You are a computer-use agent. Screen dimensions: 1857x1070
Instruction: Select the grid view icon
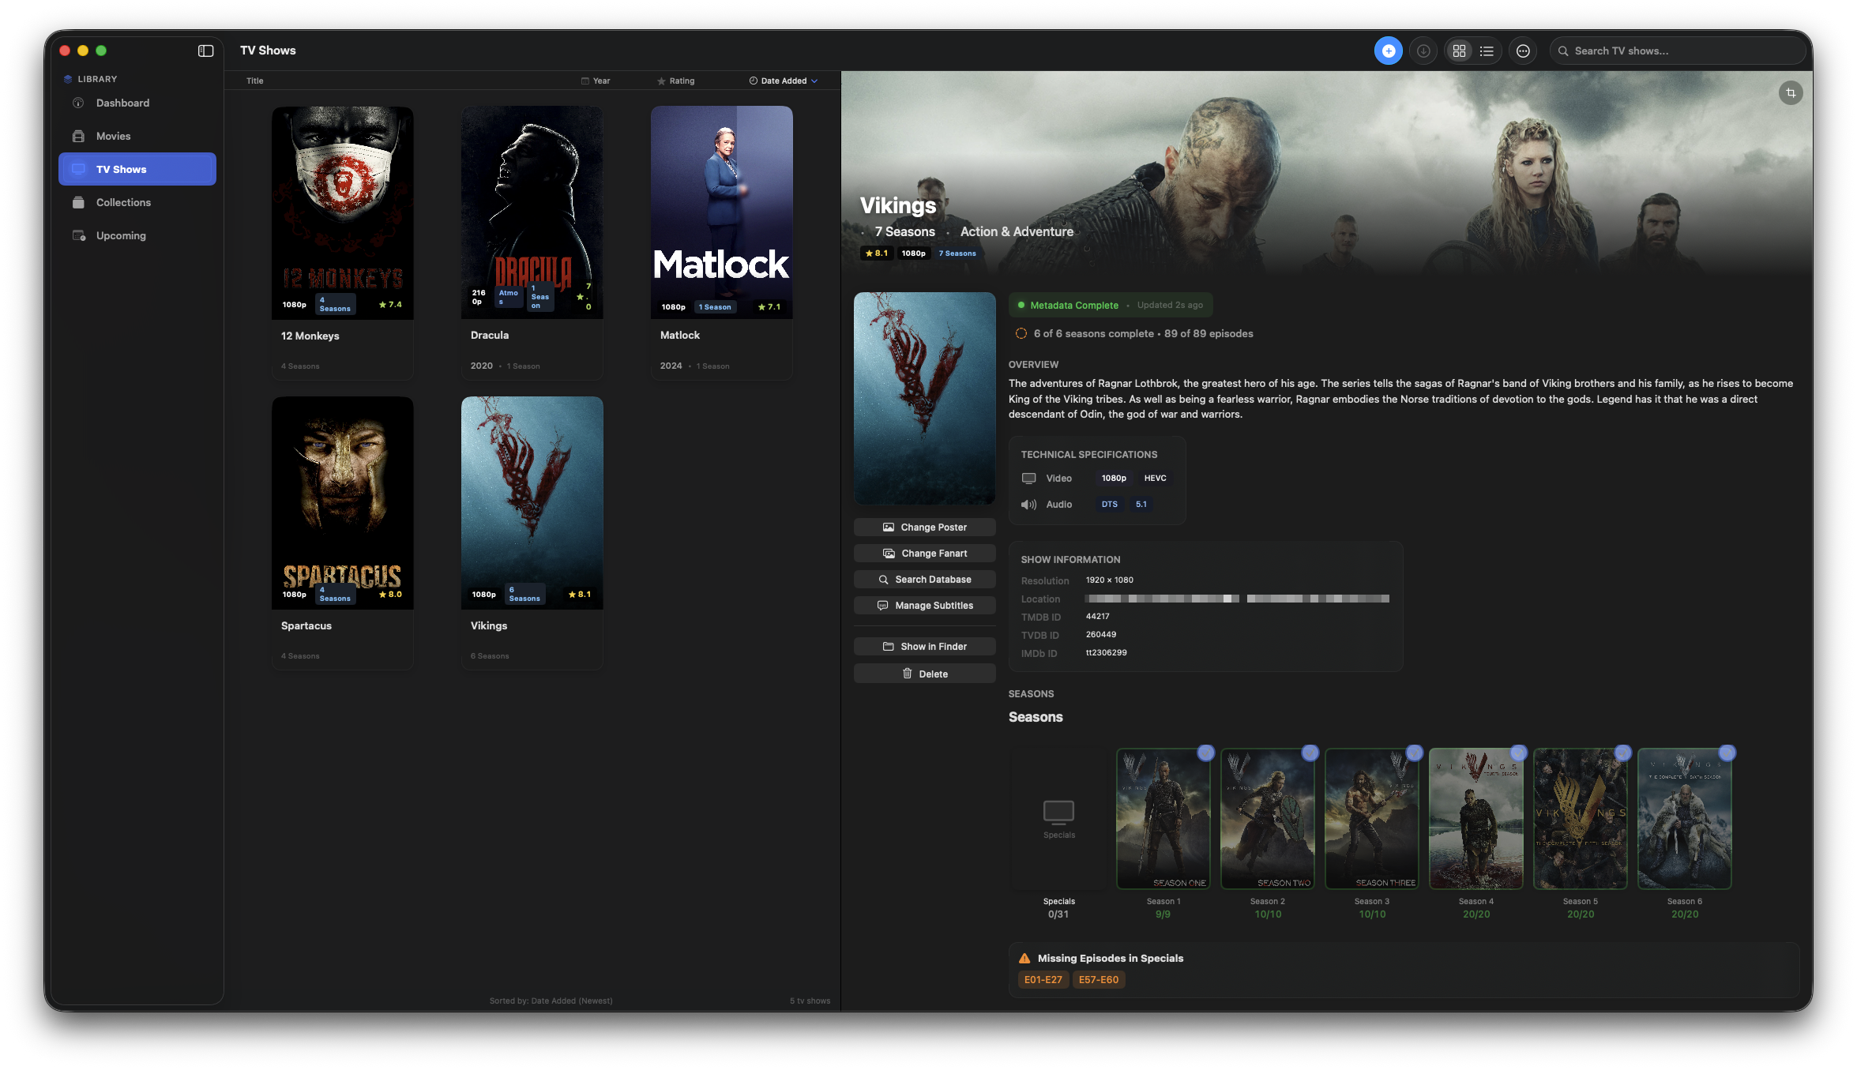(x=1459, y=50)
